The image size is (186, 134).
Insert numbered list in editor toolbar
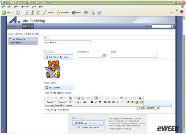coord(119,102)
